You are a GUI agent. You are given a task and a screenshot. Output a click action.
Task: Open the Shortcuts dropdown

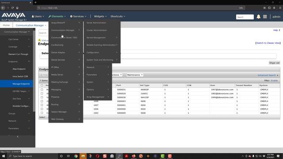click(118, 16)
